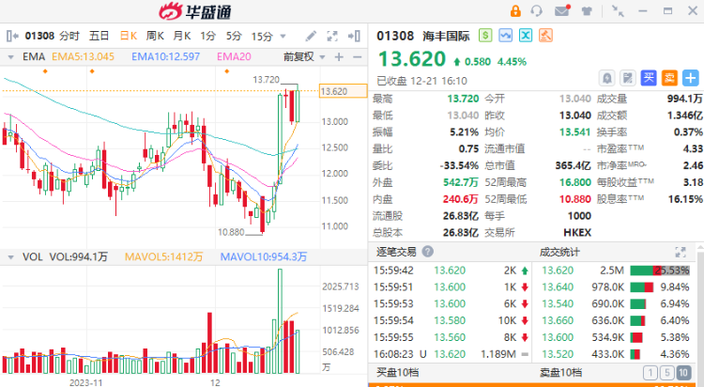Image resolution: width=704 pixels, height=387 pixels.
Task: Open the note memo icon
Action: (628, 78)
